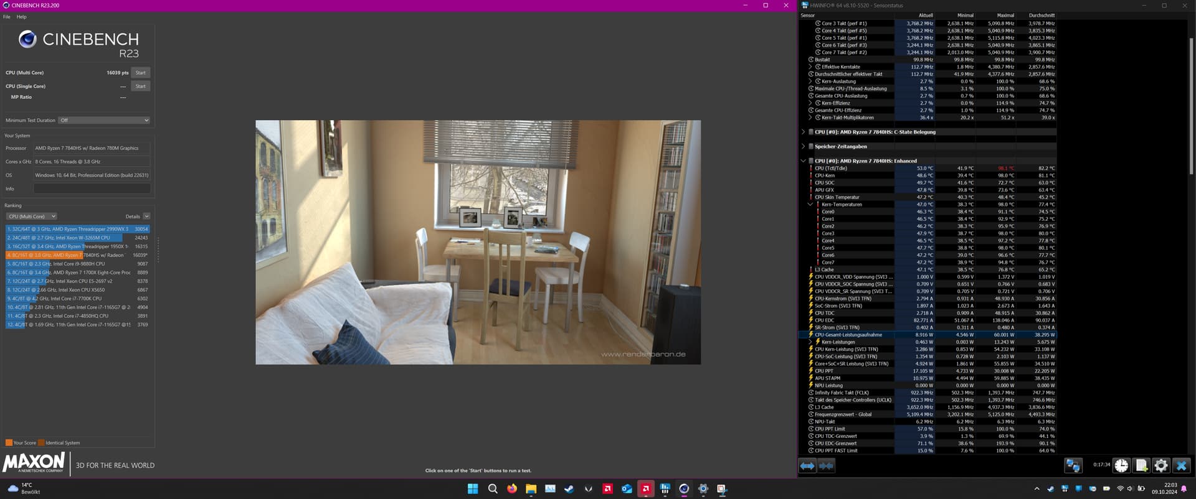
Task: Open the ranking Details dropdown arrow
Action: (146, 217)
